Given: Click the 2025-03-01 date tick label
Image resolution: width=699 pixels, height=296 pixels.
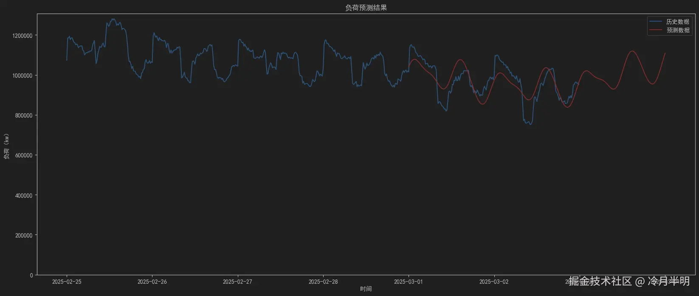Looking at the screenshot, I should (409, 282).
